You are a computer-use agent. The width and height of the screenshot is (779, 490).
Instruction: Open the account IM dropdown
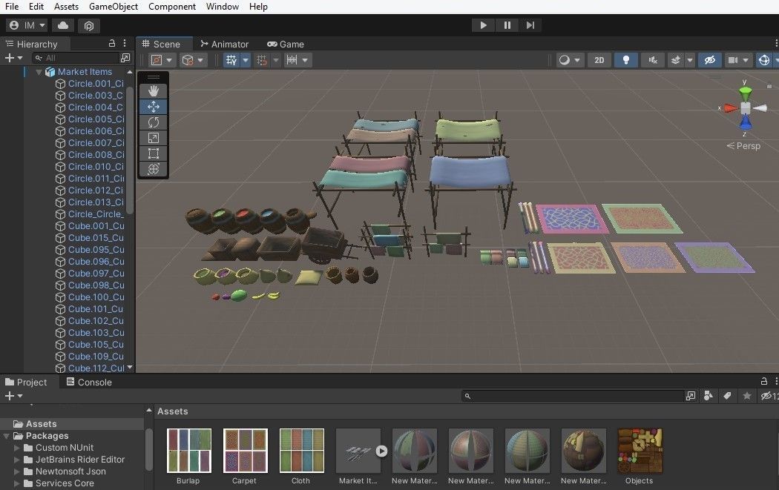(27, 25)
